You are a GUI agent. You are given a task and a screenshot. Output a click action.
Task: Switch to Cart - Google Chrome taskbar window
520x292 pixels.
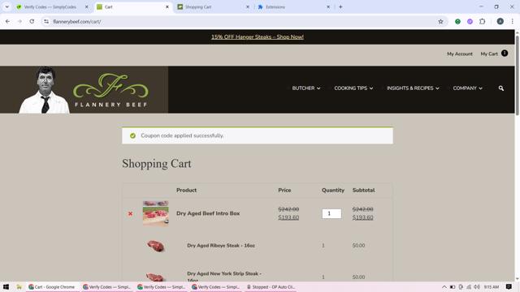[x=52, y=286]
